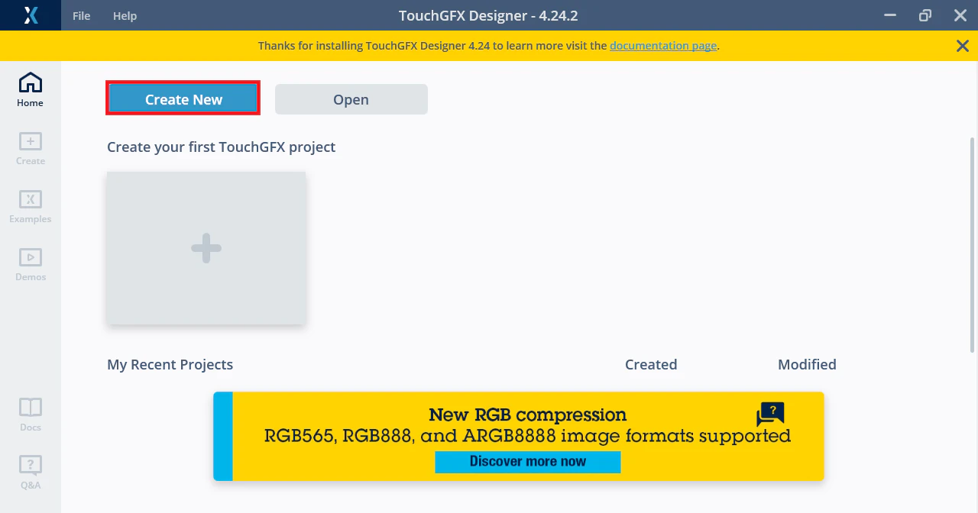Open the File menu
This screenshot has width=978, height=513.
(81, 16)
